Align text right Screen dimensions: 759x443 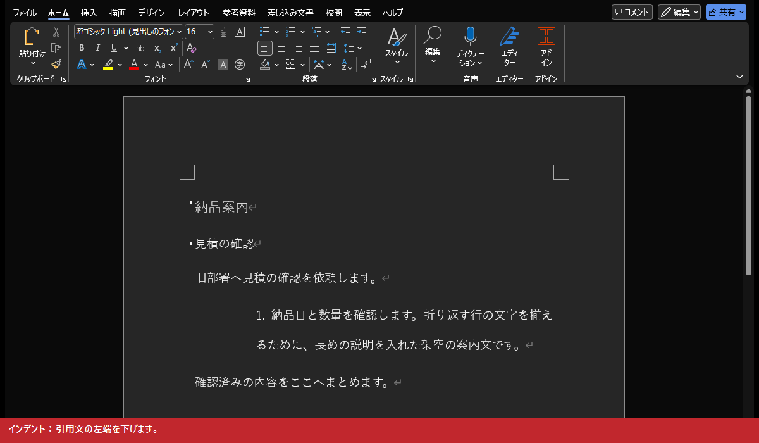(298, 48)
